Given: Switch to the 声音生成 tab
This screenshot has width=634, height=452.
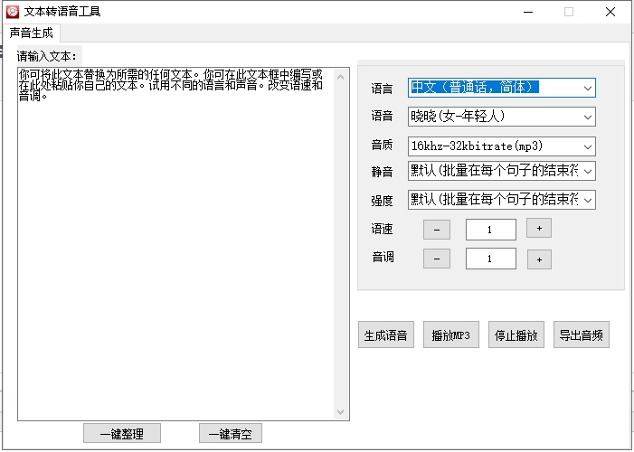Looking at the screenshot, I should [x=32, y=33].
